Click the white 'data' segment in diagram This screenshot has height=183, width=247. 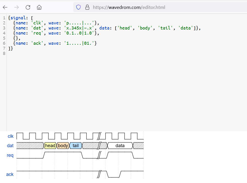(x=120, y=146)
